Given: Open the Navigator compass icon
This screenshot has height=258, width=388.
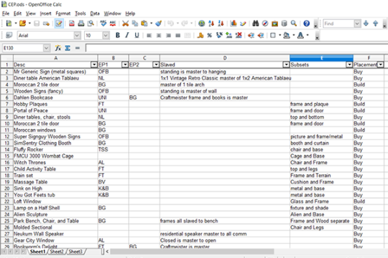Looking at the screenshot, I should pos(265,24).
